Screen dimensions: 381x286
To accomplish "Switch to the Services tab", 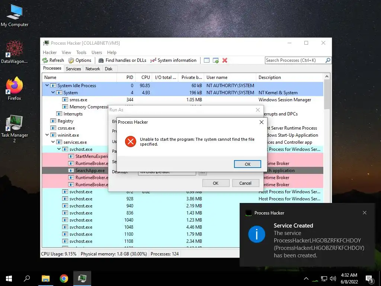I will point(73,69).
